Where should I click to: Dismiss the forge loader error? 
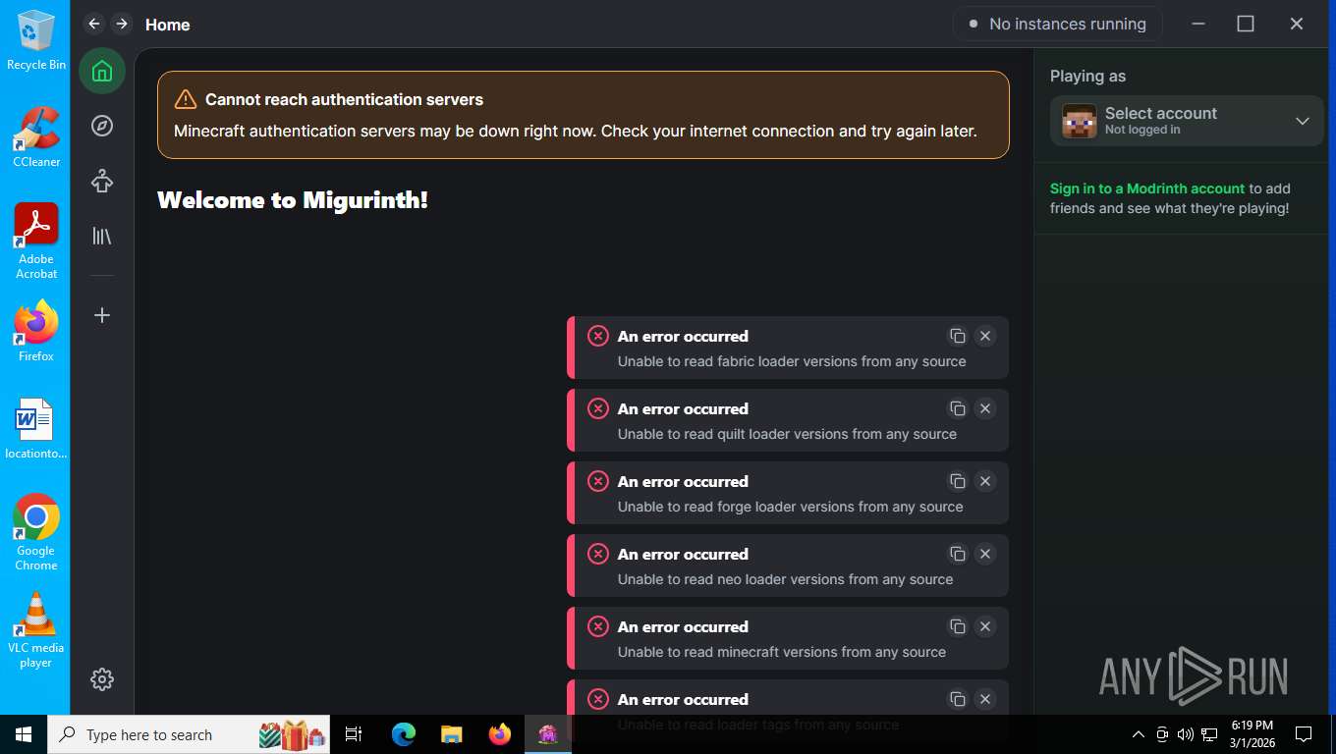pos(985,481)
